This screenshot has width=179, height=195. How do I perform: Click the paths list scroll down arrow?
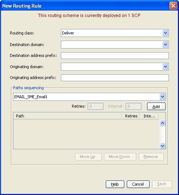[x=163, y=146]
